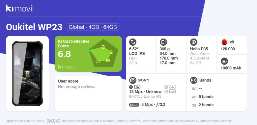Screen dimensions: 257x125
Task: Click the Bands signal icon
Action: click(x=194, y=80)
